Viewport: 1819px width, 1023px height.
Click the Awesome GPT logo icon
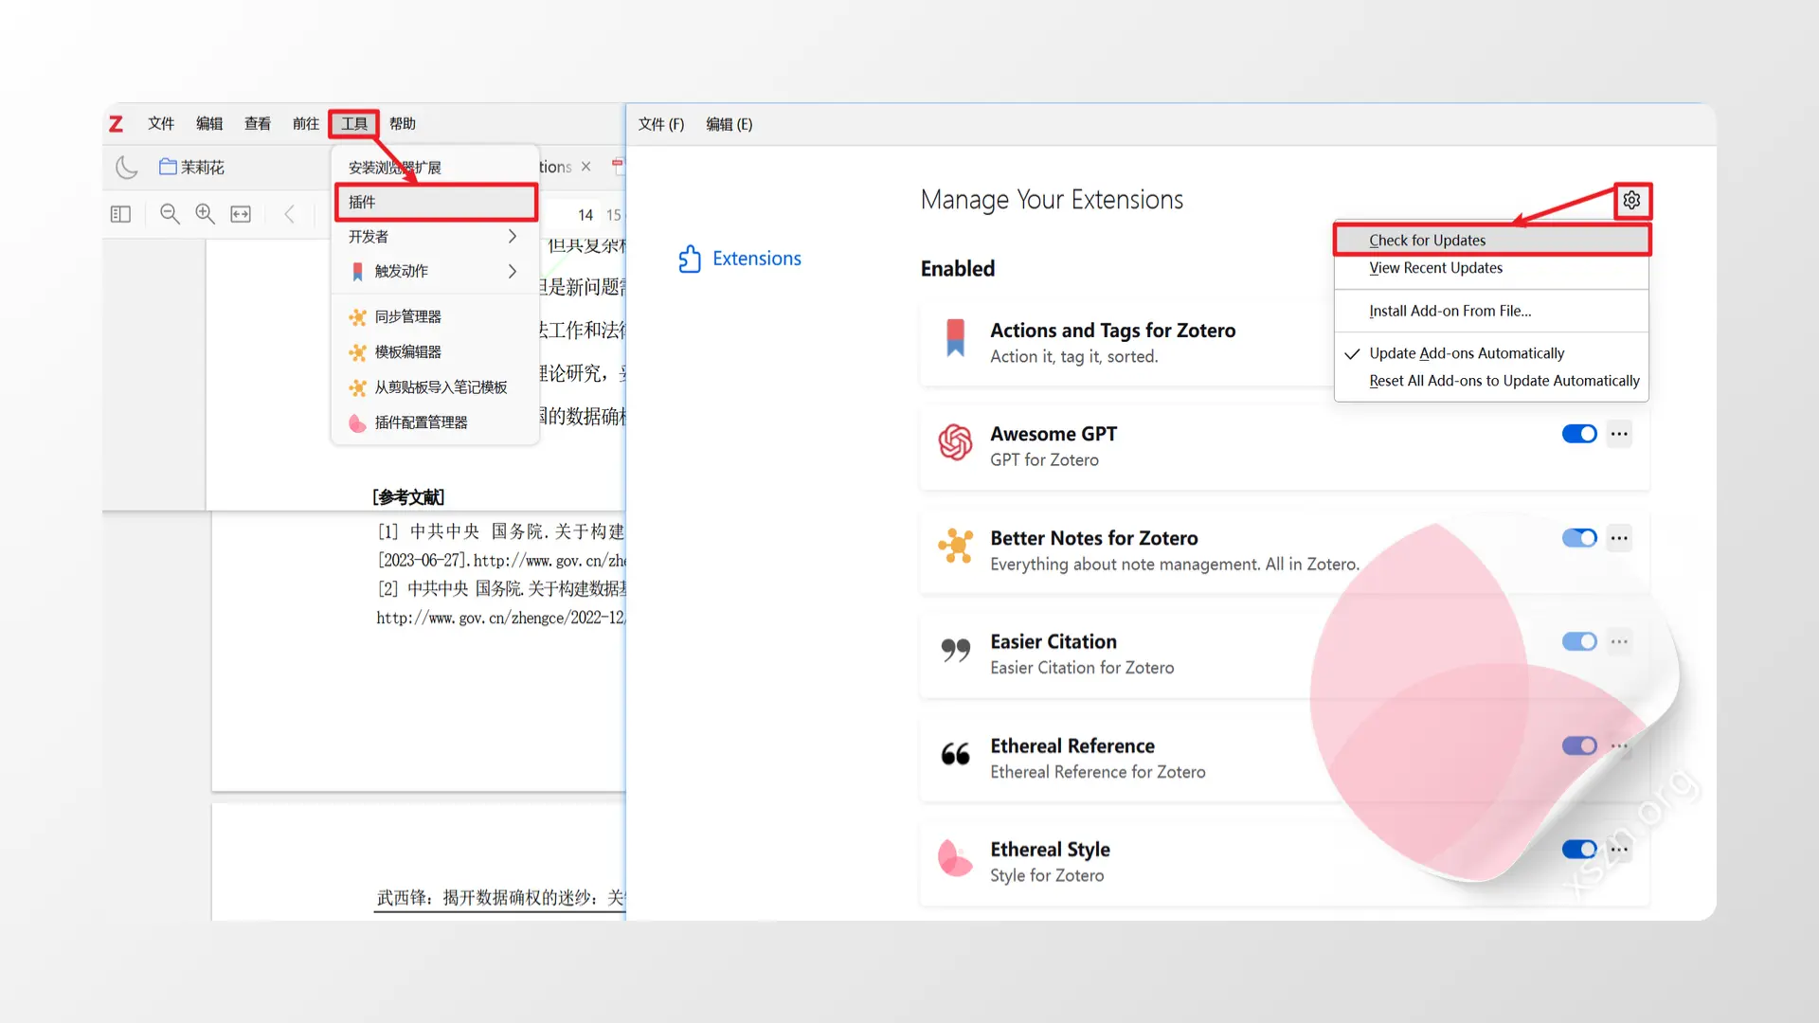(x=955, y=442)
